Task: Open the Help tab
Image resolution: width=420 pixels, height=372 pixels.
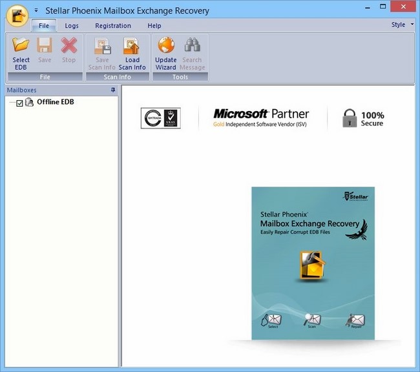Action: coord(154,26)
